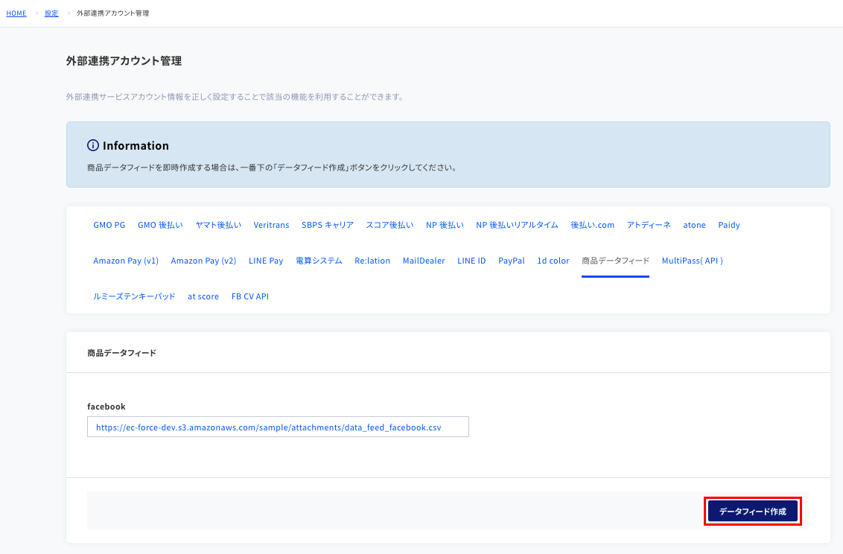The width and height of the screenshot is (843, 554).
Task: Switch to the atone tab
Action: coord(695,225)
